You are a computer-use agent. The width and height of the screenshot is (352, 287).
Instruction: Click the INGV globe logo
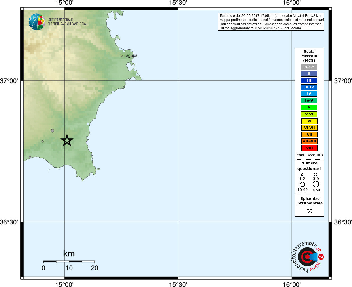(x=37, y=22)
